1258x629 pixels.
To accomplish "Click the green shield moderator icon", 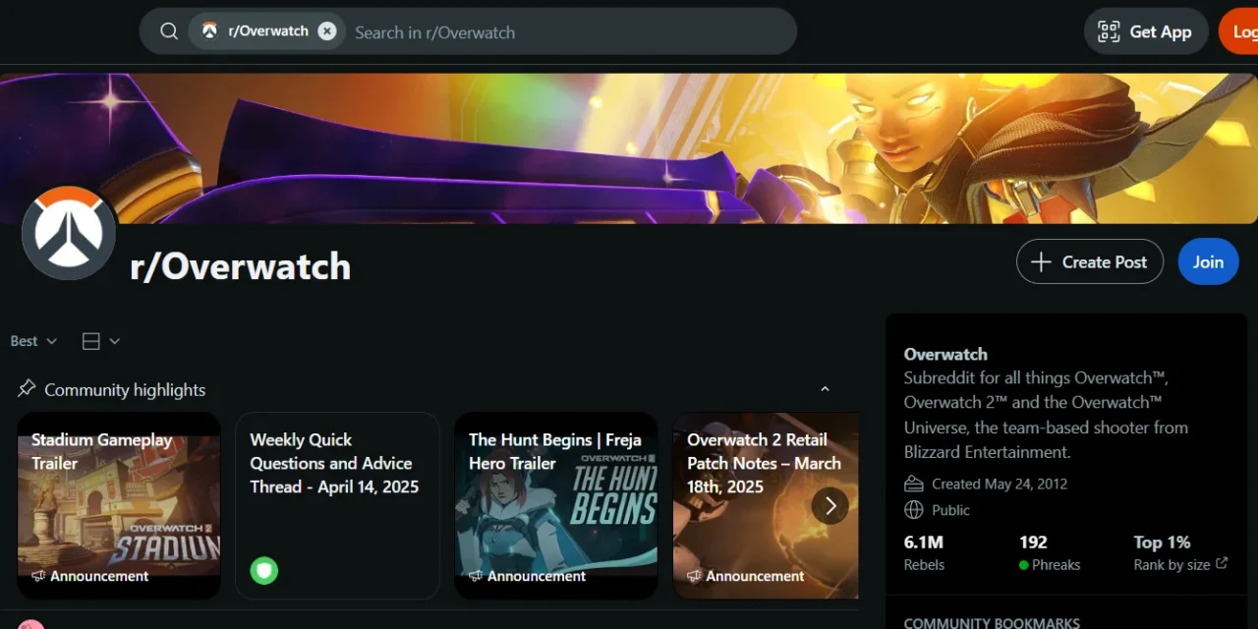I will click(263, 570).
